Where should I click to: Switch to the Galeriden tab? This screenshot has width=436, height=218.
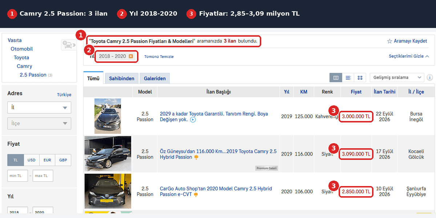pos(155,78)
